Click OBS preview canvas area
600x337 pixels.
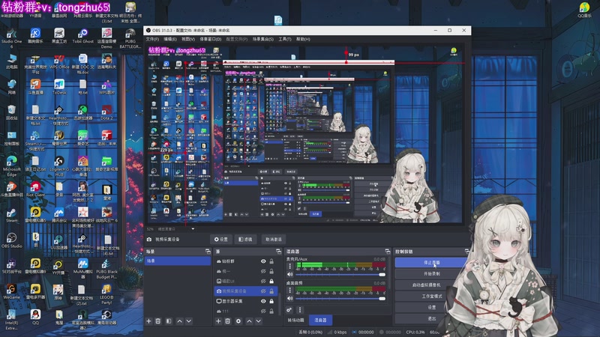(305, 135)
